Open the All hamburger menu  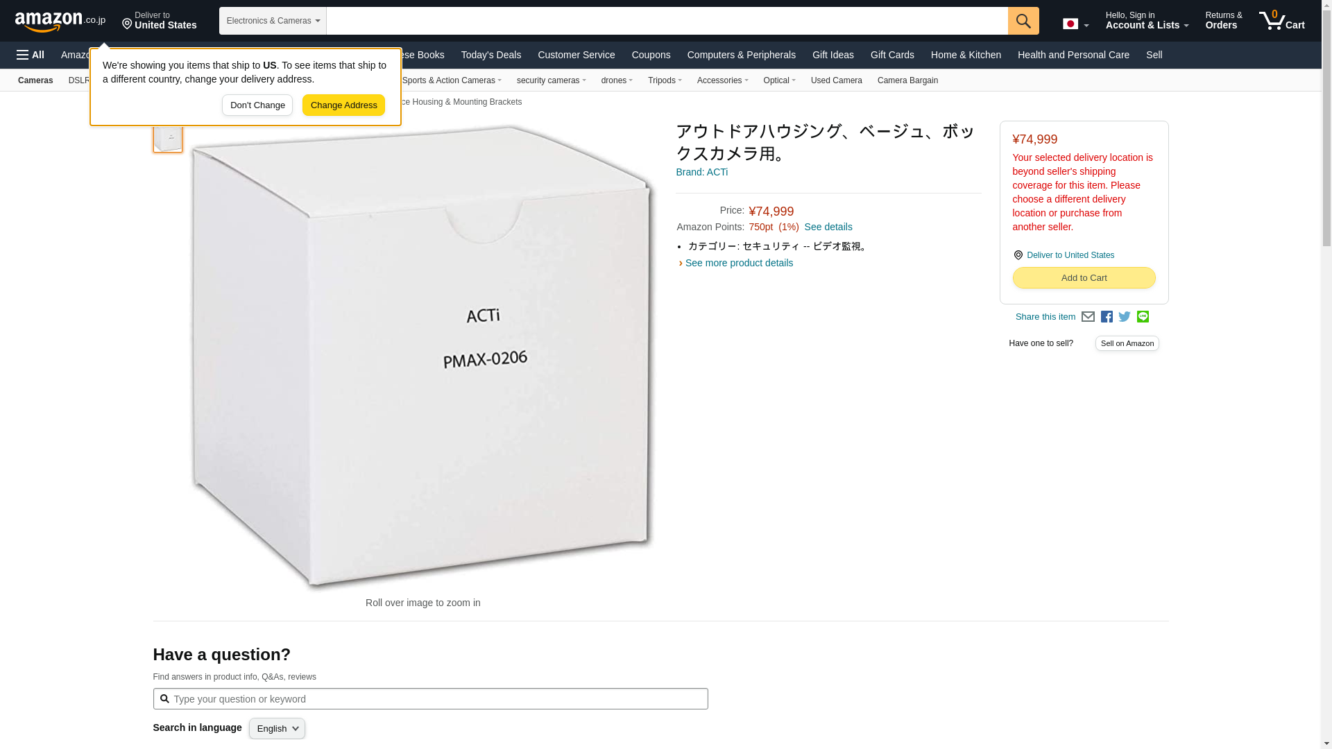click(31, 55)
